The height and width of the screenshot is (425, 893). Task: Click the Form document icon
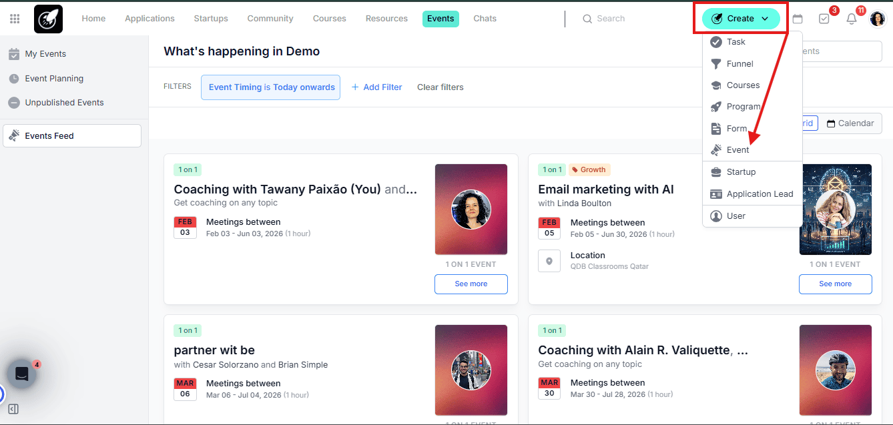click(x=716, y=129)
